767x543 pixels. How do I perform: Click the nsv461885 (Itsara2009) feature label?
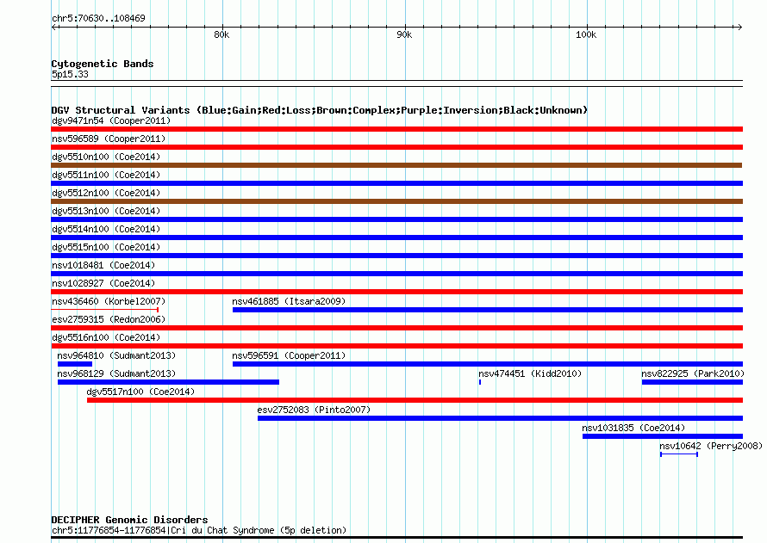[x=289, y=301]
